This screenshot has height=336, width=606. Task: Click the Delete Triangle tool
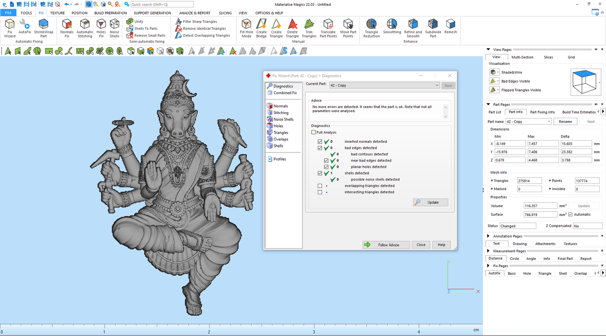(x=292, y=28)
